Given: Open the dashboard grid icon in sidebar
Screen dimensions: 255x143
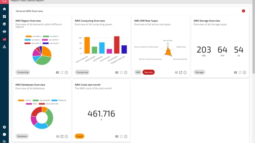Looking at the screenshot, I should click(4, 17).
